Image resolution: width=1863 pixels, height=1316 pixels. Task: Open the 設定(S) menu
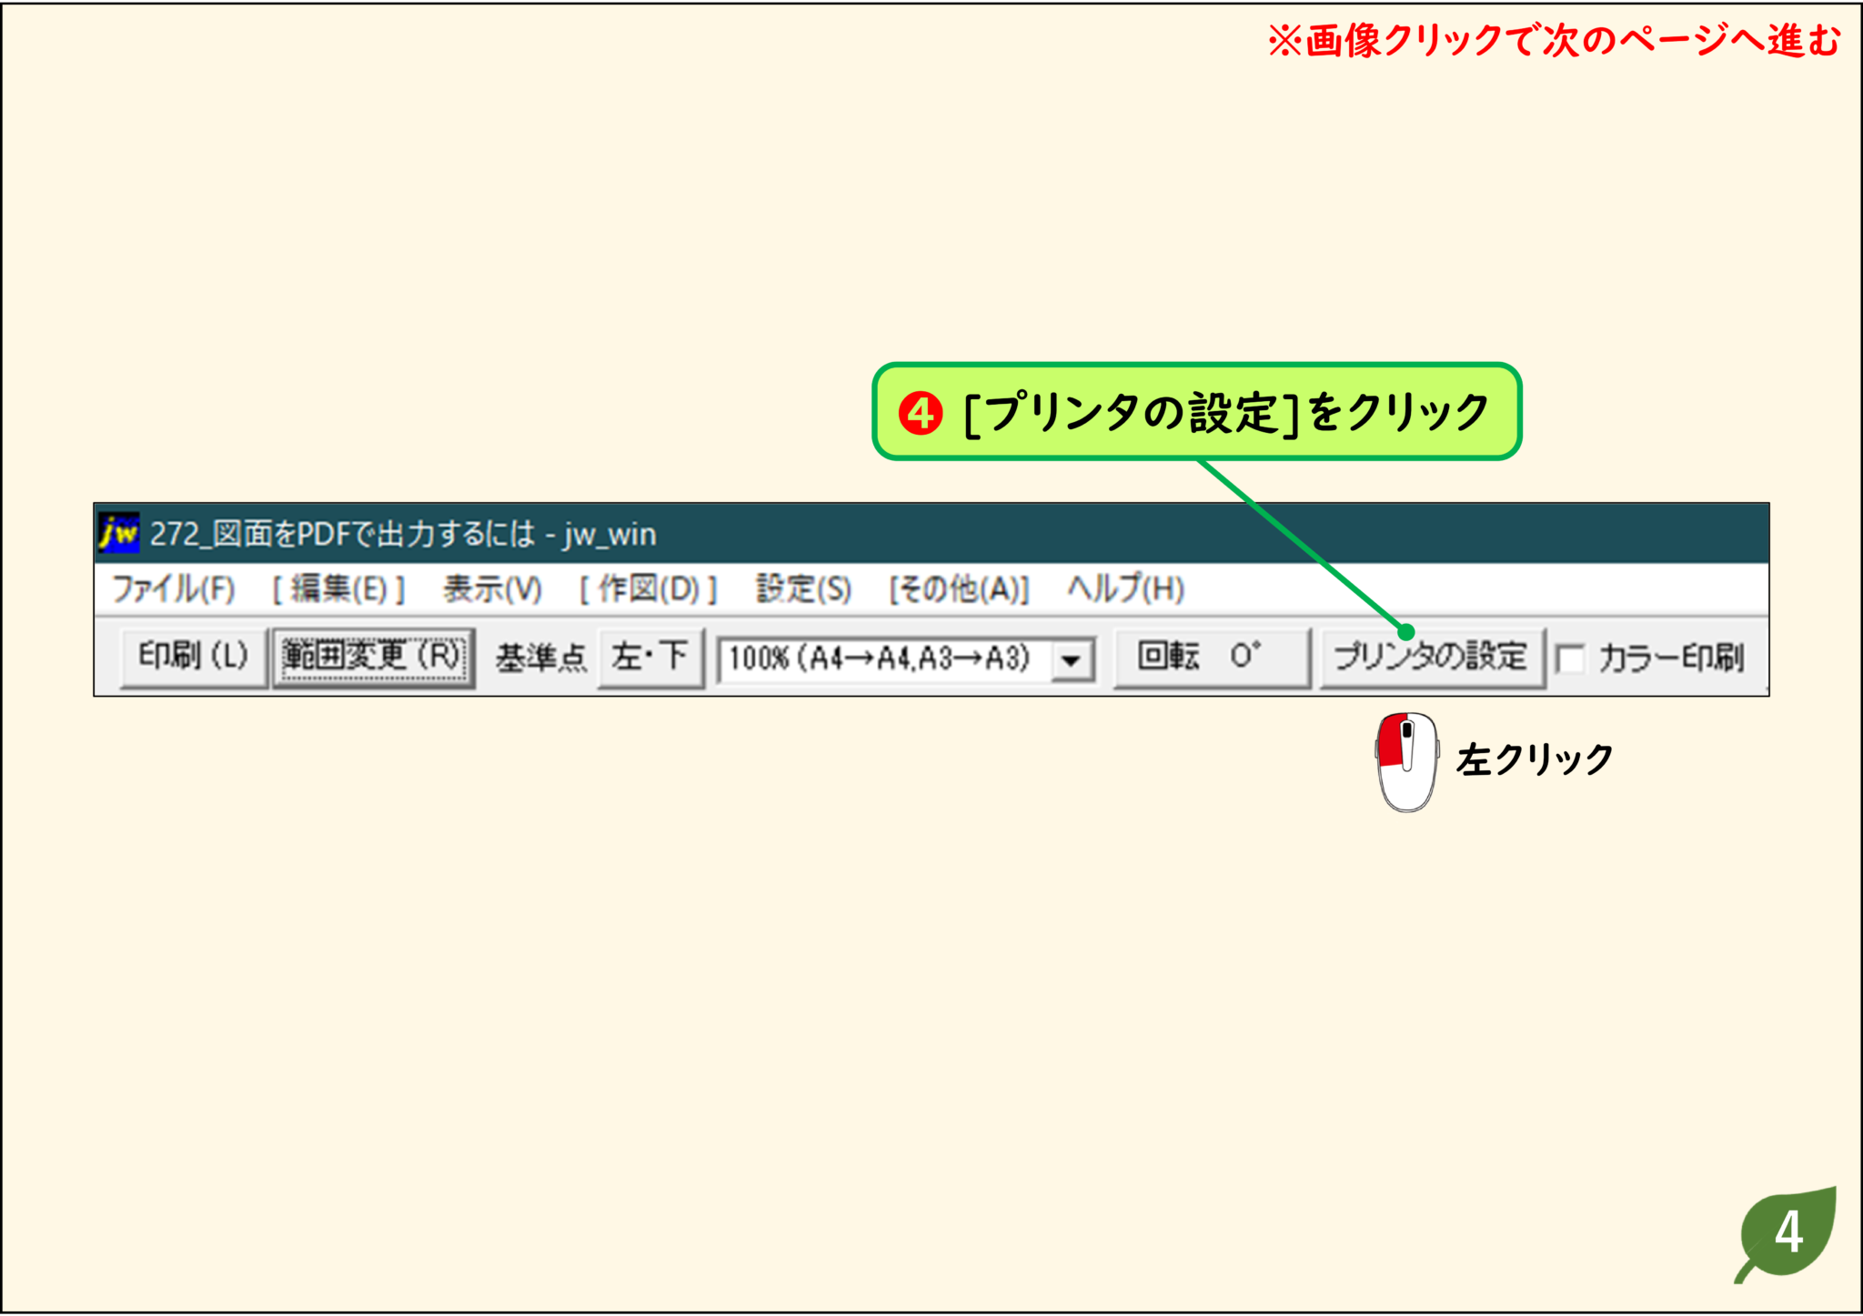point(802,589)
